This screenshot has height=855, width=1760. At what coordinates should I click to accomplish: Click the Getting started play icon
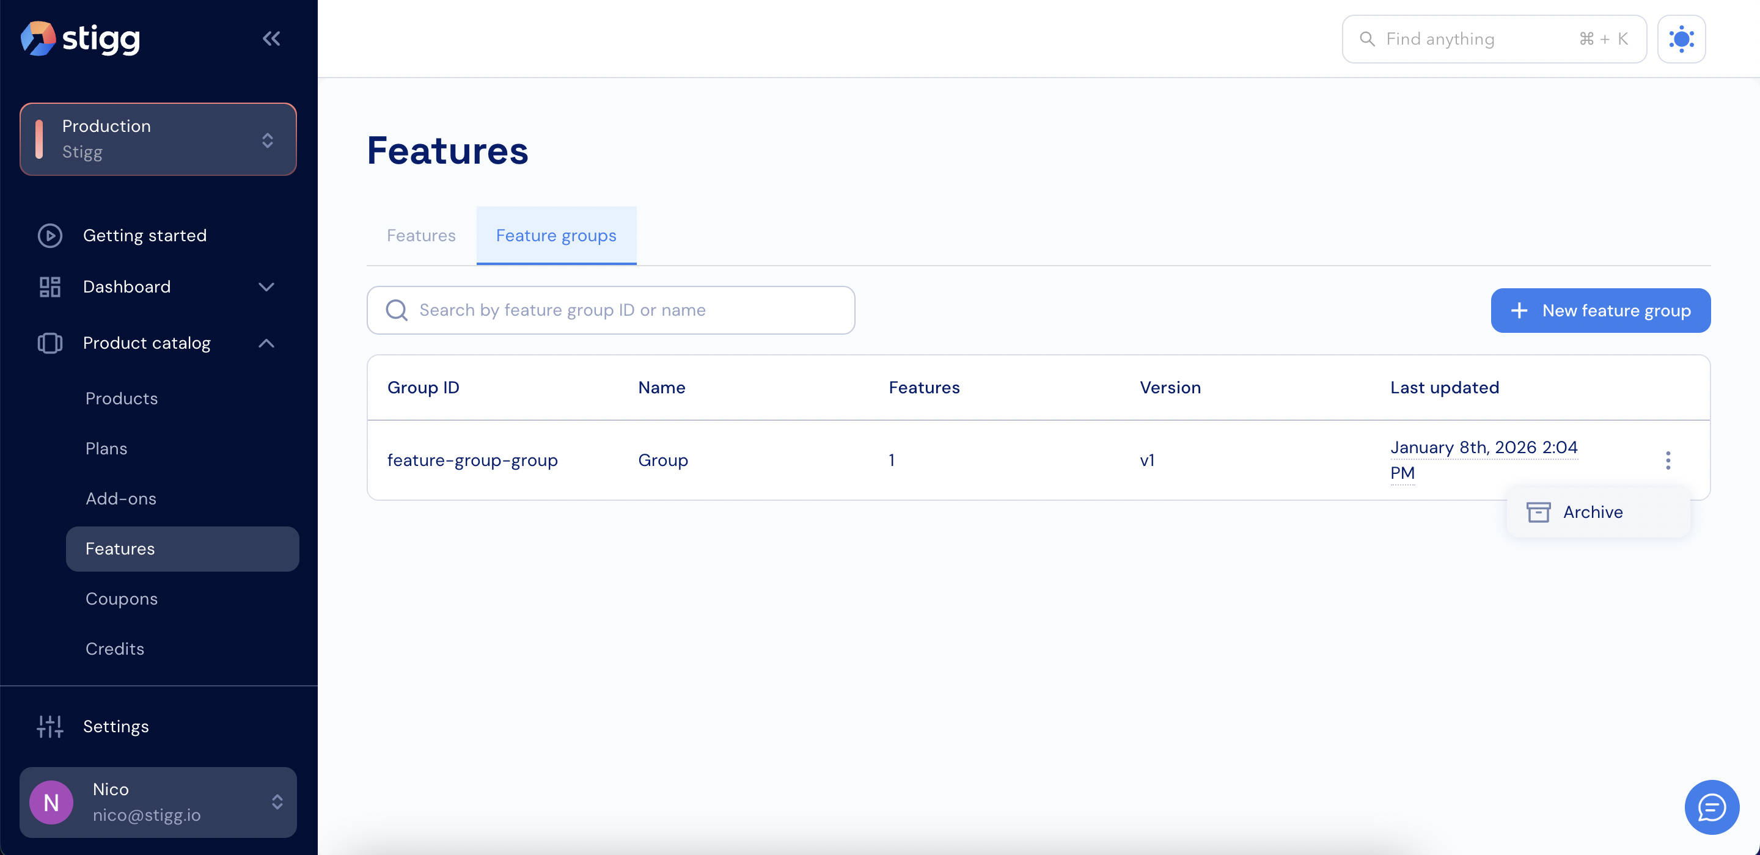tap(50, 236)
